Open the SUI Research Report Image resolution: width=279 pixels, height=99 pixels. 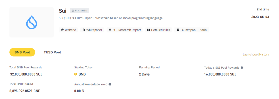coord(125,30)
